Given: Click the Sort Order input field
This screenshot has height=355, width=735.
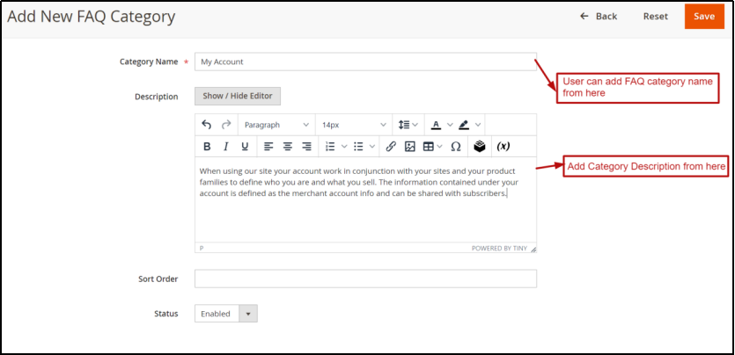Looking at the screenshot, I should [365, 279].
